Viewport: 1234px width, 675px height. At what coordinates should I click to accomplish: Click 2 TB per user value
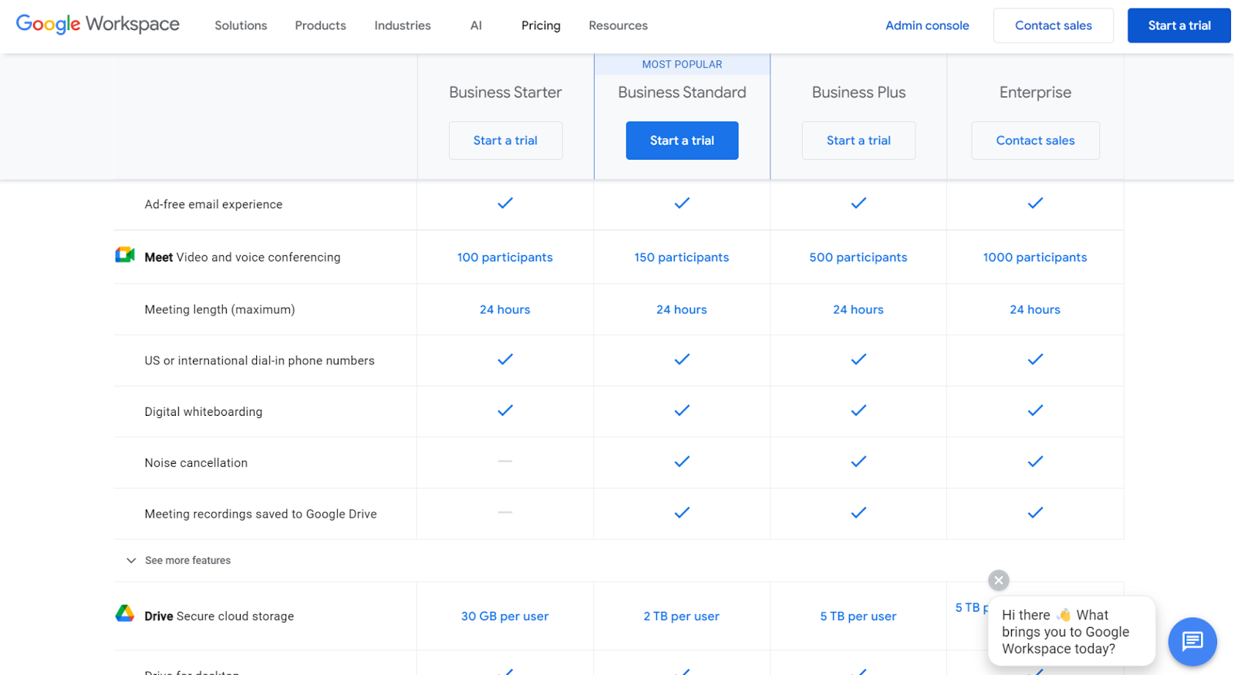click(682, 616)
